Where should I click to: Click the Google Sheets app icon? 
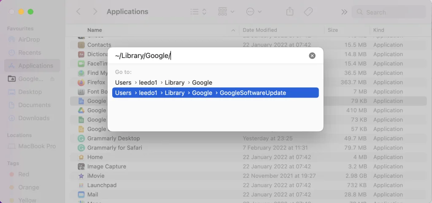coord(81,120)
